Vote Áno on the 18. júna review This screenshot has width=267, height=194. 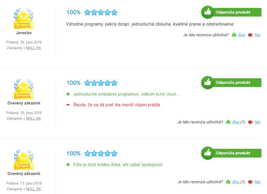point(236,122)
